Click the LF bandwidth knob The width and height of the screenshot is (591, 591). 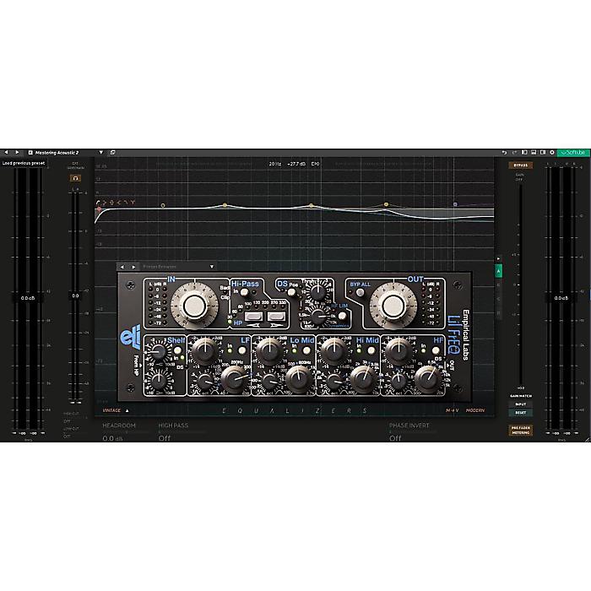pos(205,382)
